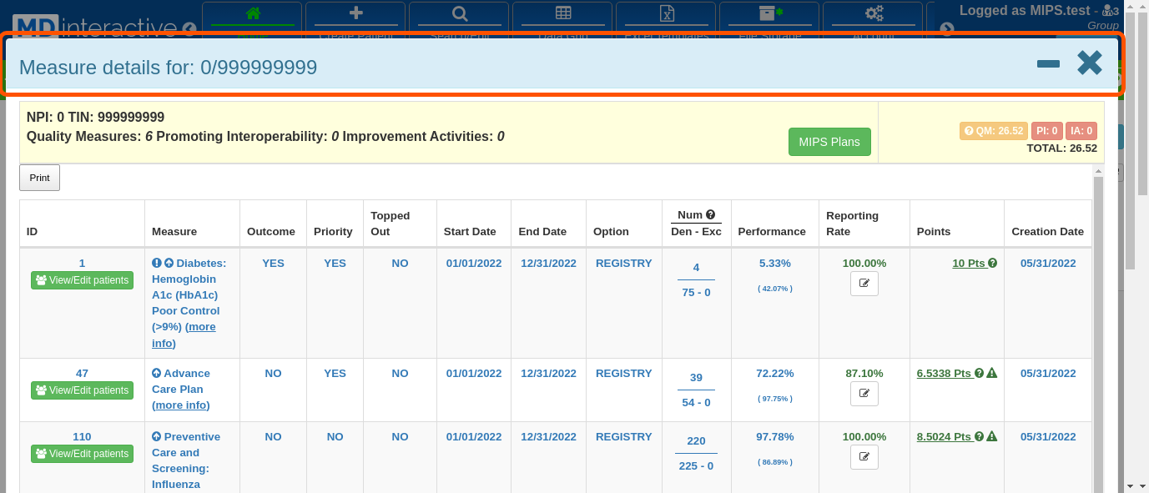This screenshot has width=1149, height=493.
Task: Minimize the Measure details dialog
Action: coord(1048,64)
